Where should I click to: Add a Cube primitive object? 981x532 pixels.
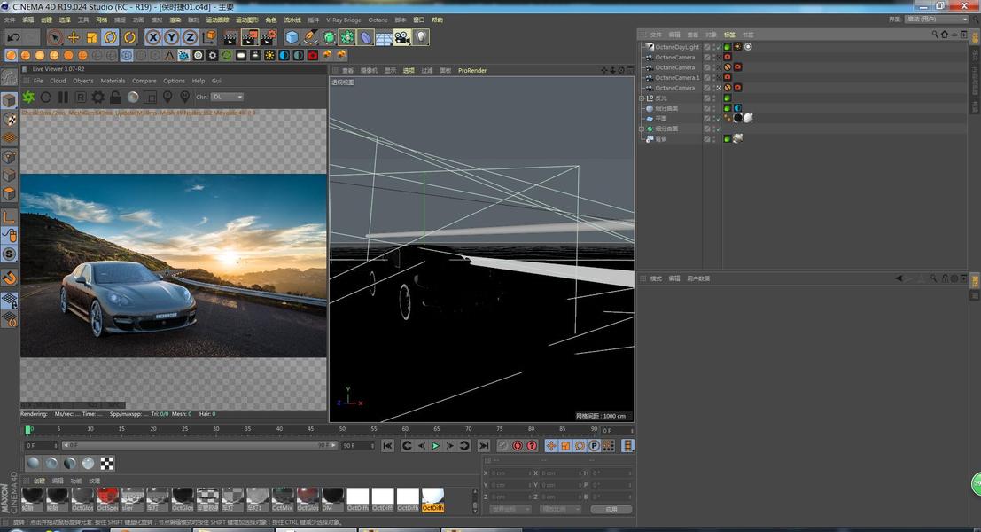(292, 37)
